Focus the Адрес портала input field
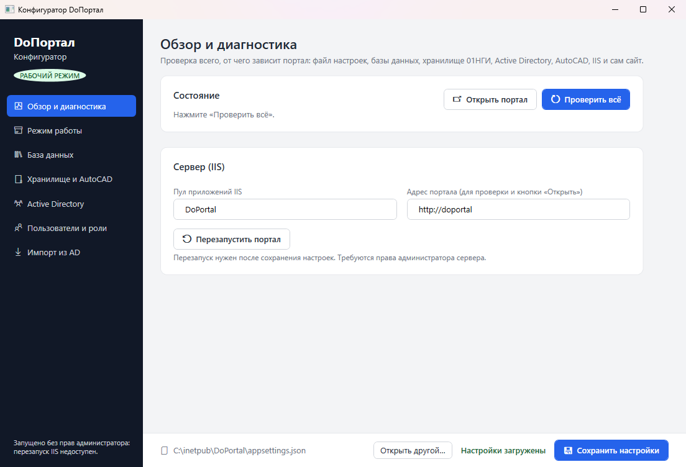This screenshot has width=686, height=467. tap(518, 209)
